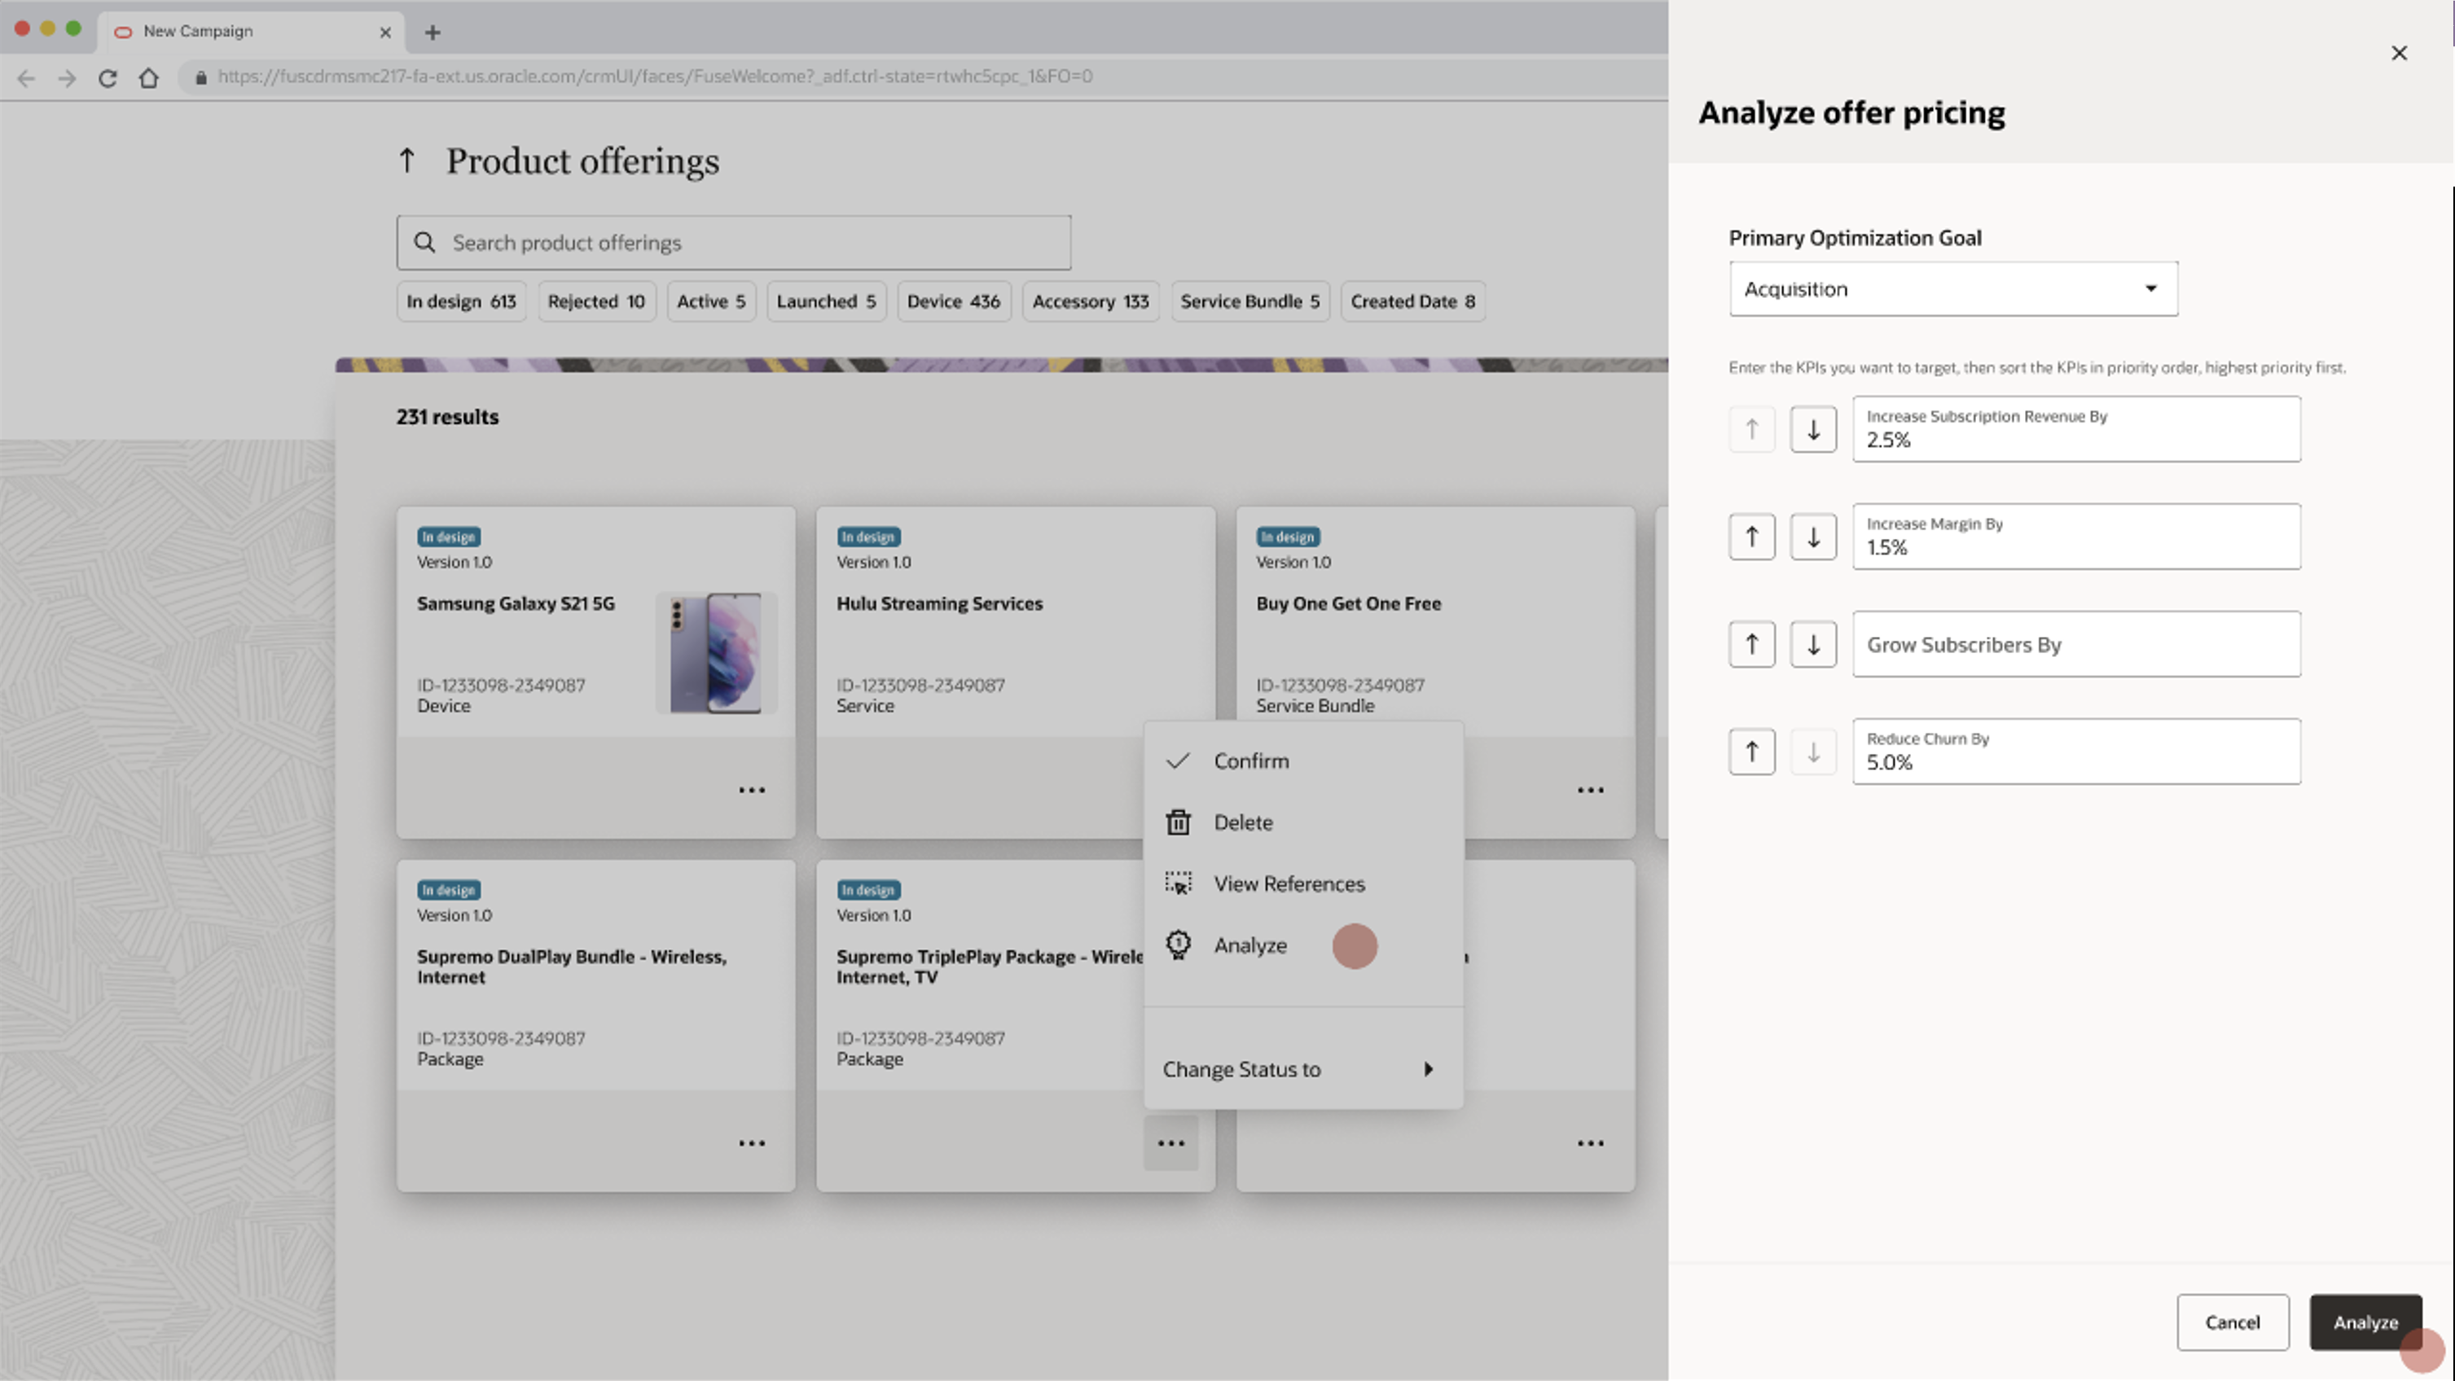Click the Analyze badge icon

[x=1178, y=945]
